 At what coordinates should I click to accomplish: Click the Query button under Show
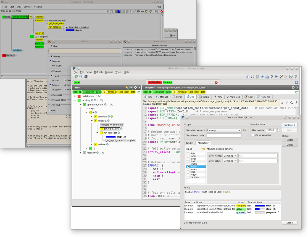pyautogui.click(x=289, y=145)
